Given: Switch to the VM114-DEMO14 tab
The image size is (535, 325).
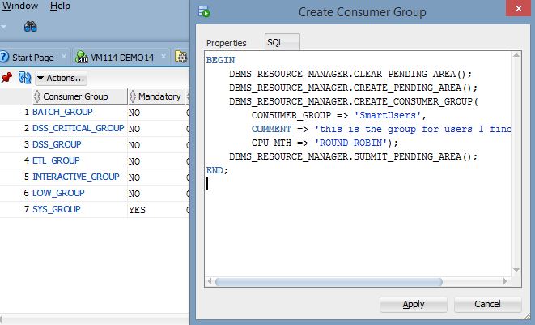Looking at the screenshot, I should 122,58.
